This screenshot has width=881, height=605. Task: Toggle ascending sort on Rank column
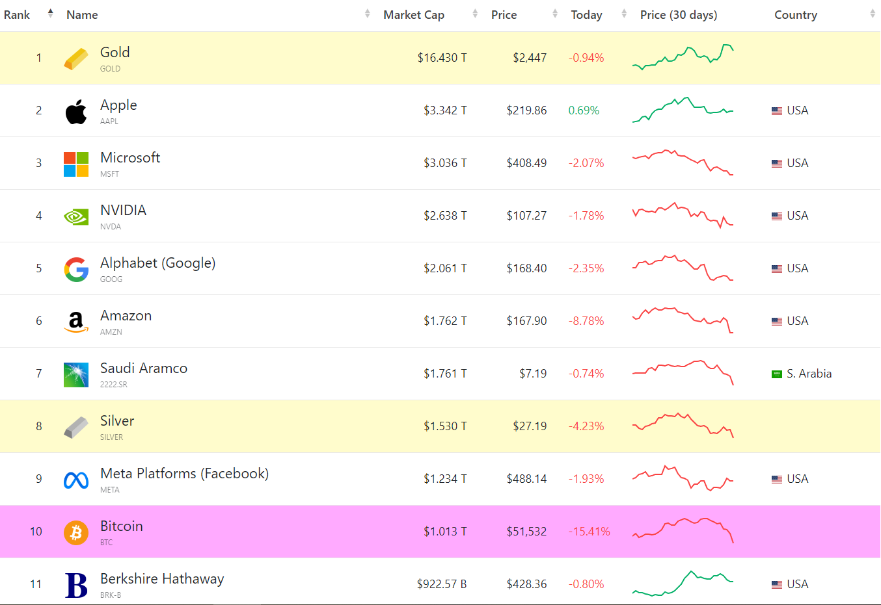point(50,11)
